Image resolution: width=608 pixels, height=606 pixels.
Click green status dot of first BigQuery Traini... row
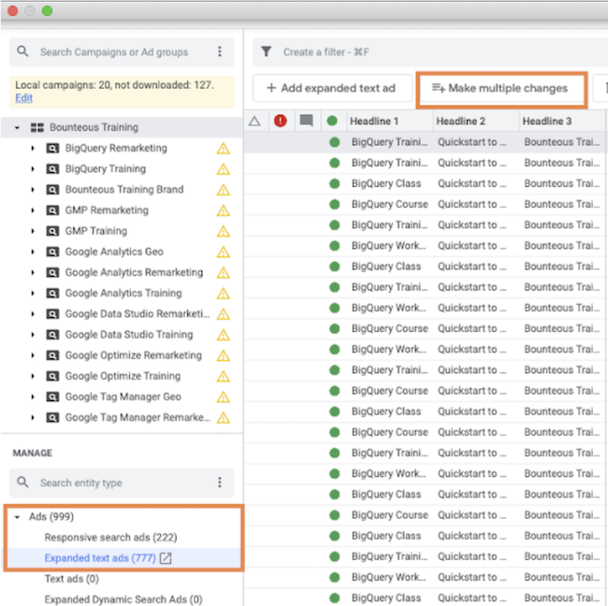click(335, 142)
